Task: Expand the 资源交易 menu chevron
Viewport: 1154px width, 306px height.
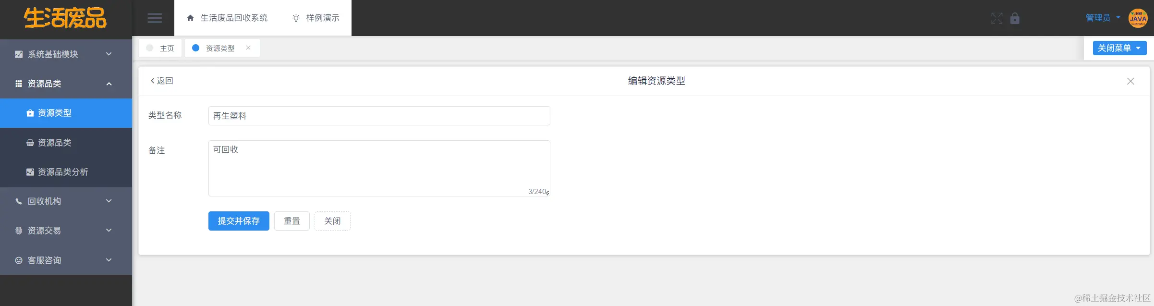Action: 109,230
